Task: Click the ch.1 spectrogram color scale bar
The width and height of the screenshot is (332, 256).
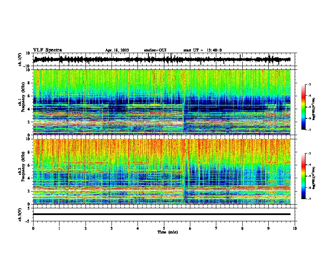Action: click(x=303, y=107)
